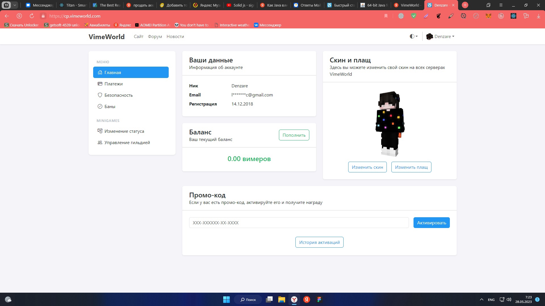Click the eyedropper extension icon
Viewport: 545px width, 306px height.
(451, 16)
